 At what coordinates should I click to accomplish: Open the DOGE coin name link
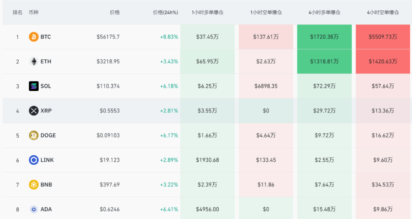tap(48, 135)
